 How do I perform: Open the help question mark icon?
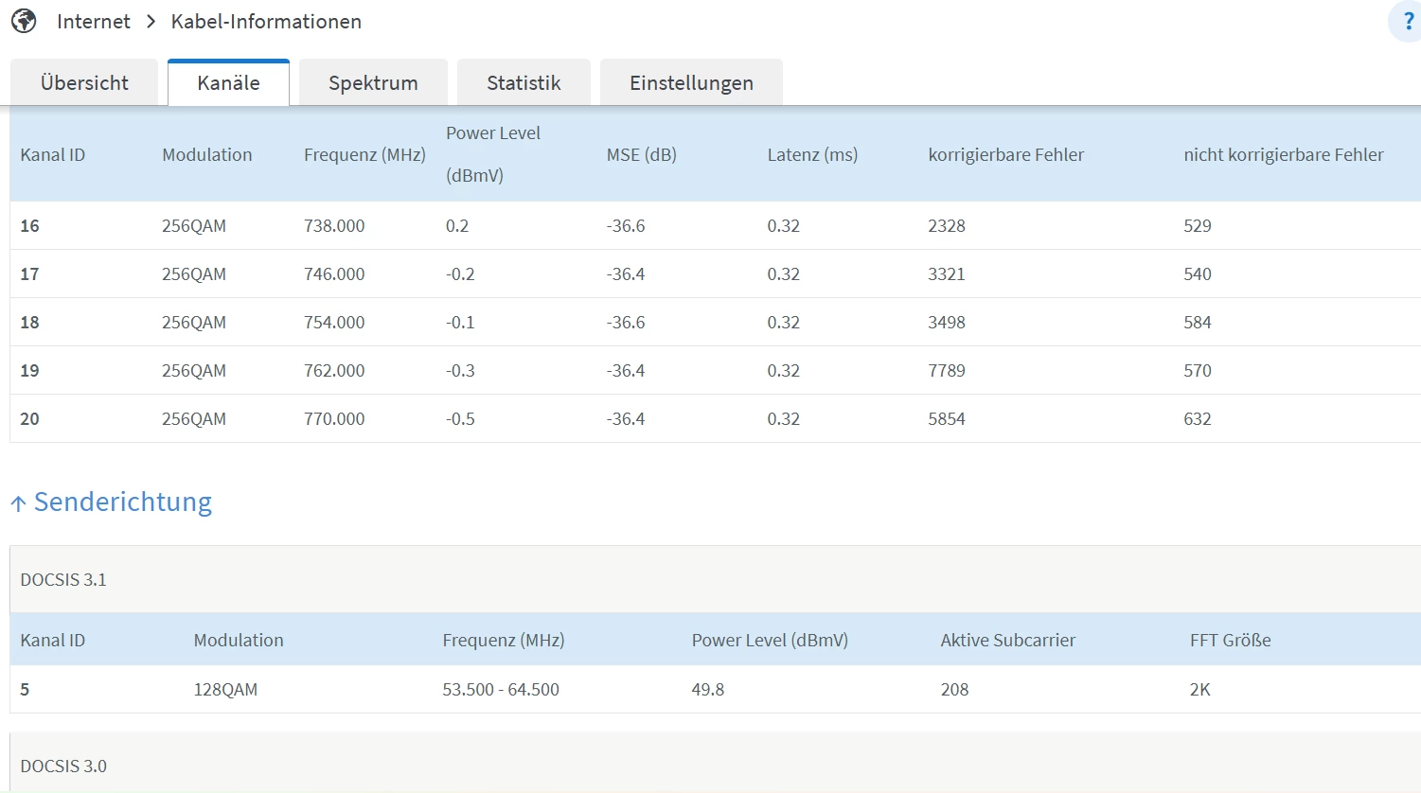pos(1408,22)
